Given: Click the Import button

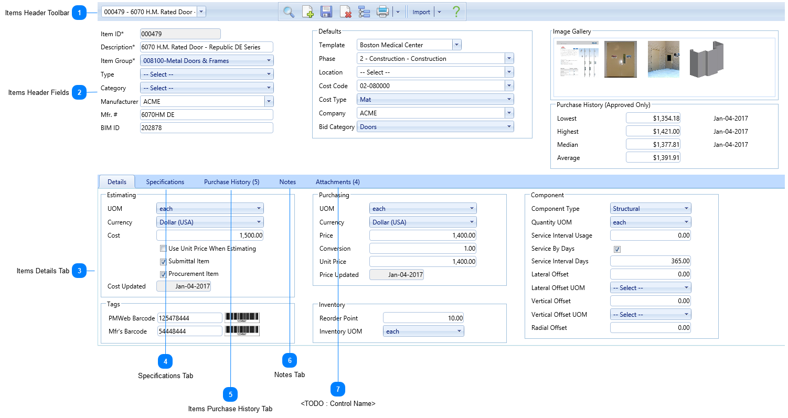Looking at the screenshot, I should pos(421,12).
